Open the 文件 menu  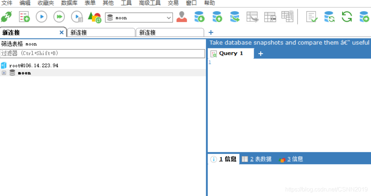7,3
